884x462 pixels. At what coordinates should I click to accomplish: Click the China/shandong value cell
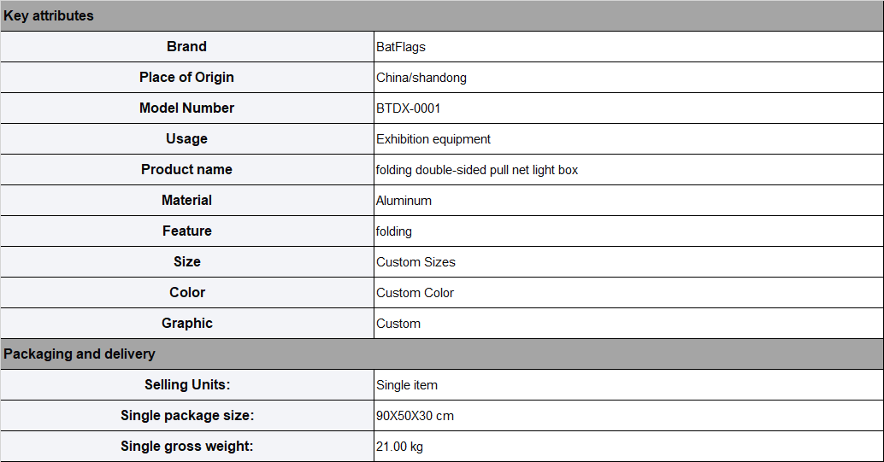pyautogui.click(x=628, y=78)
